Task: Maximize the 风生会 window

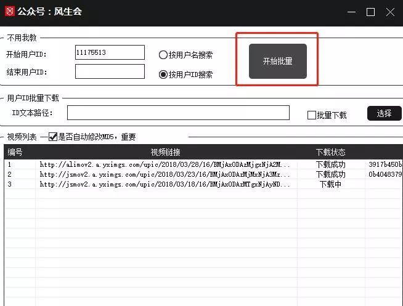Action: [x=370, y=12]
